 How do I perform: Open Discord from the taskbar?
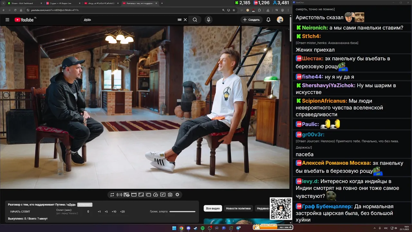[188, 228]
